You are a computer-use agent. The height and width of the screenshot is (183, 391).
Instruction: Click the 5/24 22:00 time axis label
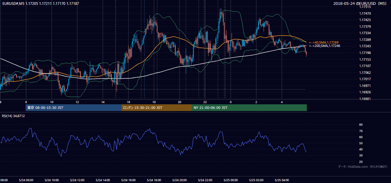point(205,180)
